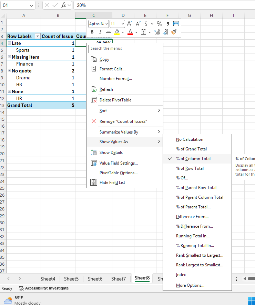Toggle Italic in the mini toolbar
The image size is (255, 305).
coord(100,32)
